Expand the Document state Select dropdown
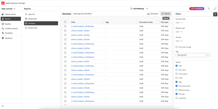The width and height of the screenshot is (218, 109). (179, 23)
